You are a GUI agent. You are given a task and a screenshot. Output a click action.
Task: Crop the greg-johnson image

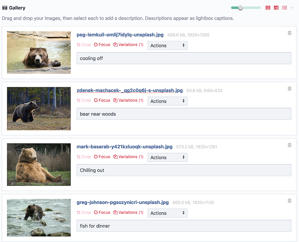coord(84,212)
